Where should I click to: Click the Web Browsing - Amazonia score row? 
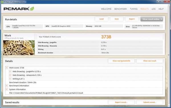point(100,46)
